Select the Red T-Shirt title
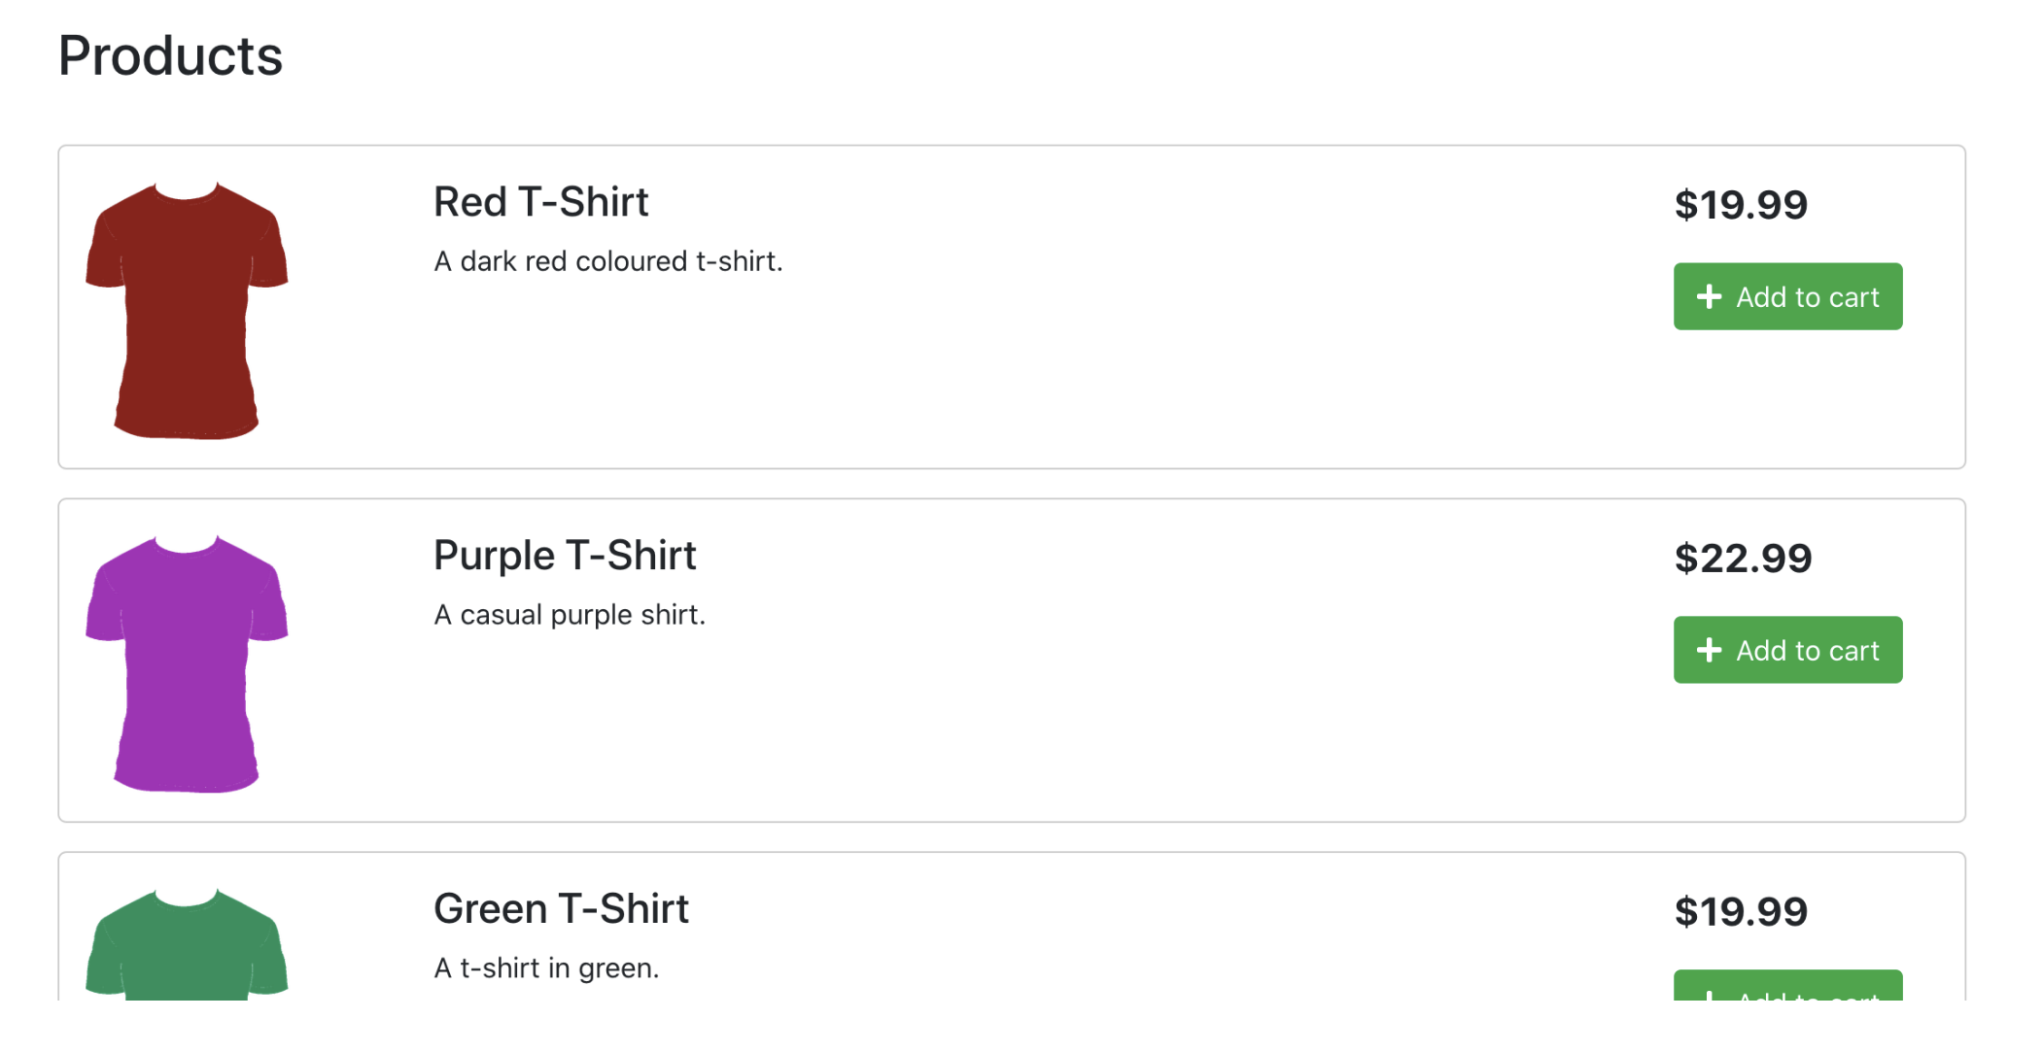 point(540,202)
